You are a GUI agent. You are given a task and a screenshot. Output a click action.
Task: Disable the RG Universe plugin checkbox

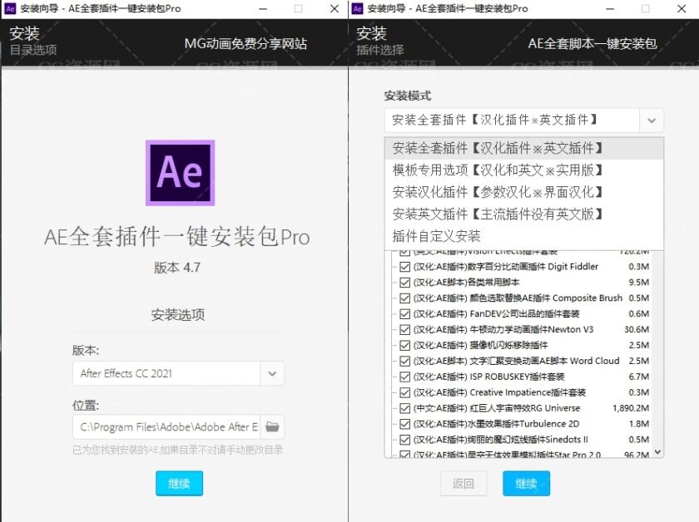point(404,408)
